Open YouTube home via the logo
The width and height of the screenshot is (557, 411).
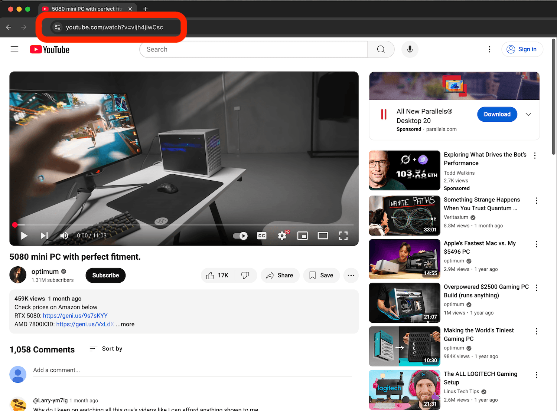click(x=49, y=49)
